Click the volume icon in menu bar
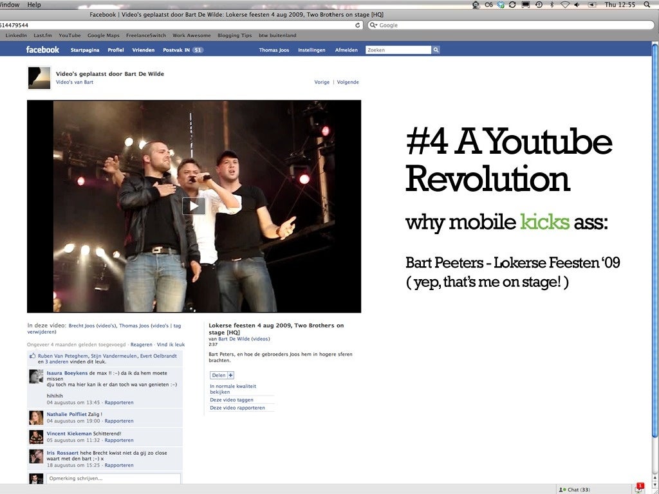Screen dimensions: 659x494 click(x=577, y=5)
